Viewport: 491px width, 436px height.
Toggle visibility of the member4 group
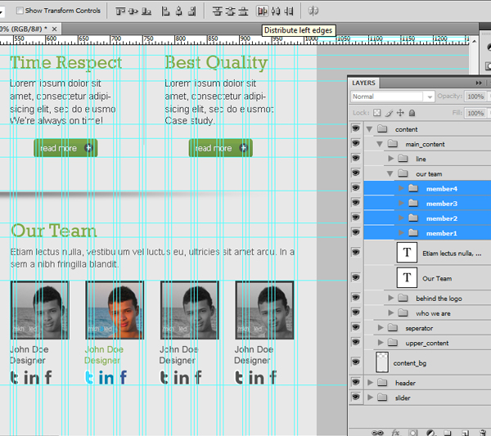click(355, 187)
